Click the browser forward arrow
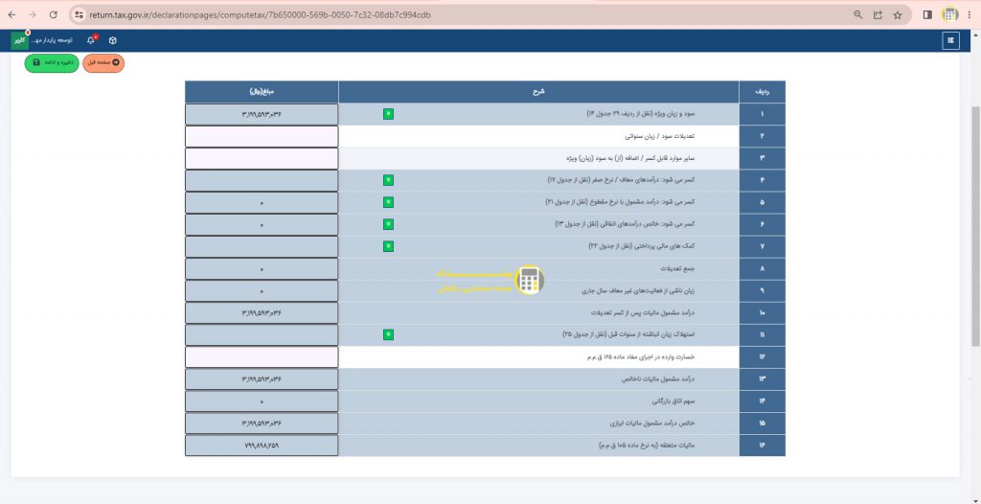This screenshot has height=504, width=981. pos(33,14)
